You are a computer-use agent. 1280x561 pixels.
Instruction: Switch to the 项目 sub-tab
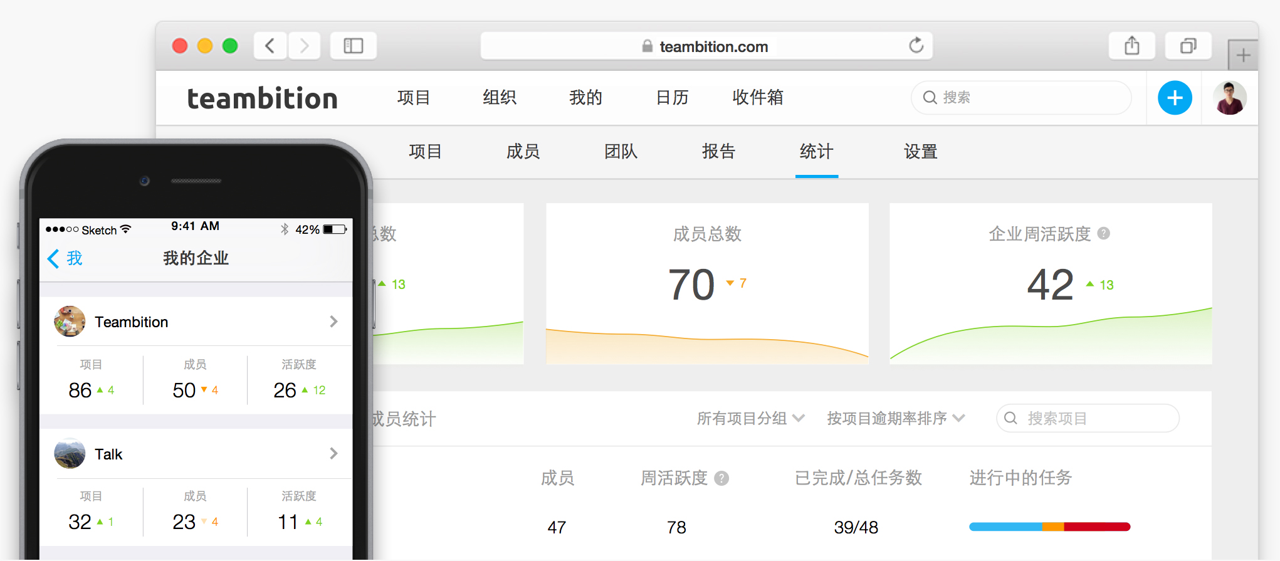pos(426,152)
